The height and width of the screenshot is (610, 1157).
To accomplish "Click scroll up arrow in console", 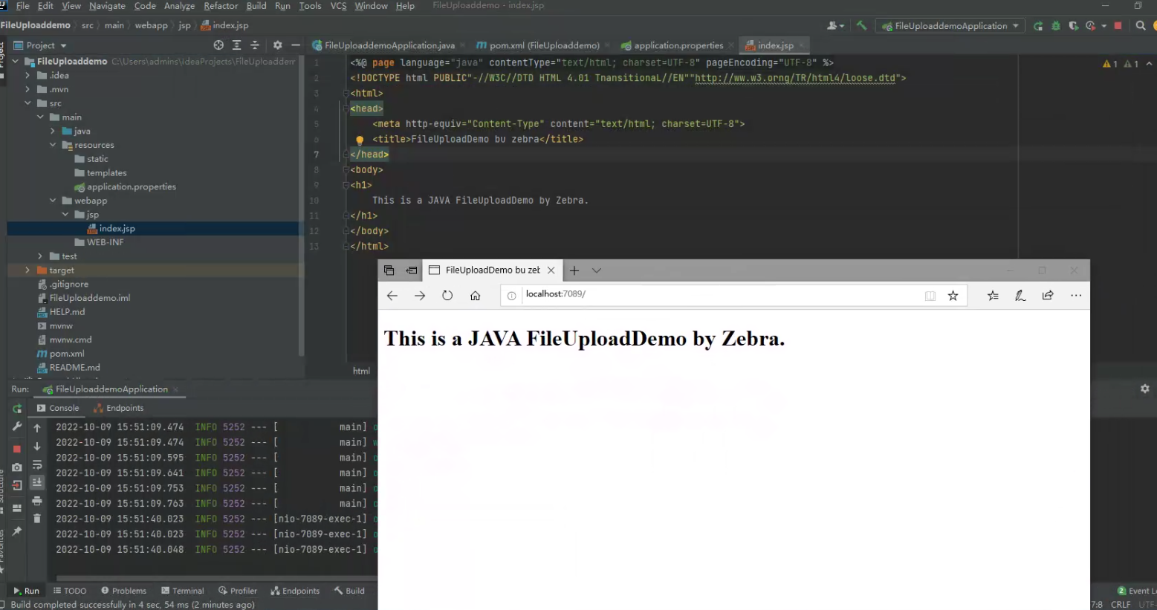I will [x=37, y=428].
